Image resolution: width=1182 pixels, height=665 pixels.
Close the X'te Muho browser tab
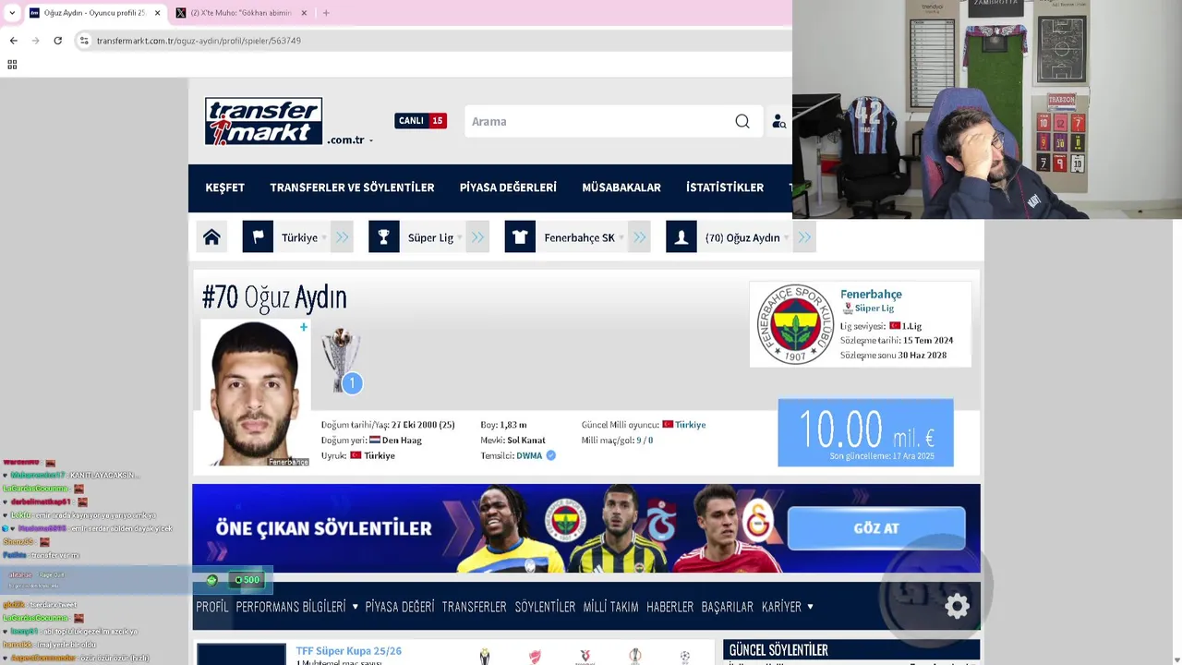pos(305,13)
